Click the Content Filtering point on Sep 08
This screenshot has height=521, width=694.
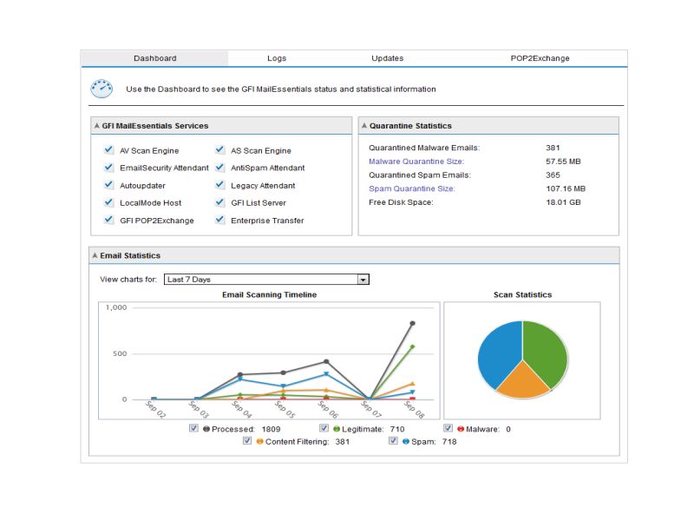point(413,384)
